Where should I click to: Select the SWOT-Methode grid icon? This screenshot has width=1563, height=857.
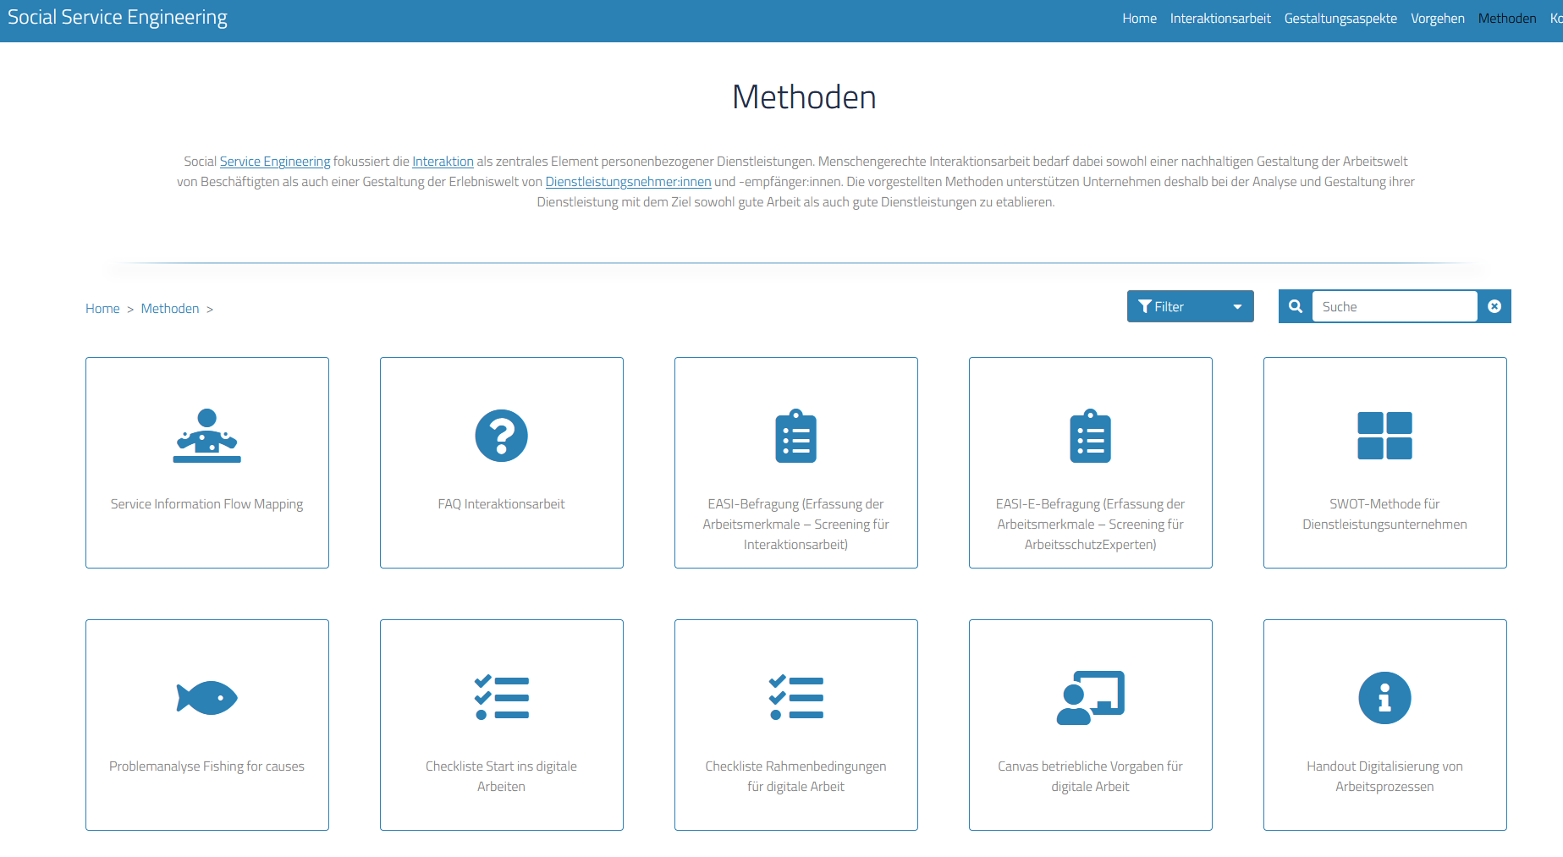point(1384,436)
